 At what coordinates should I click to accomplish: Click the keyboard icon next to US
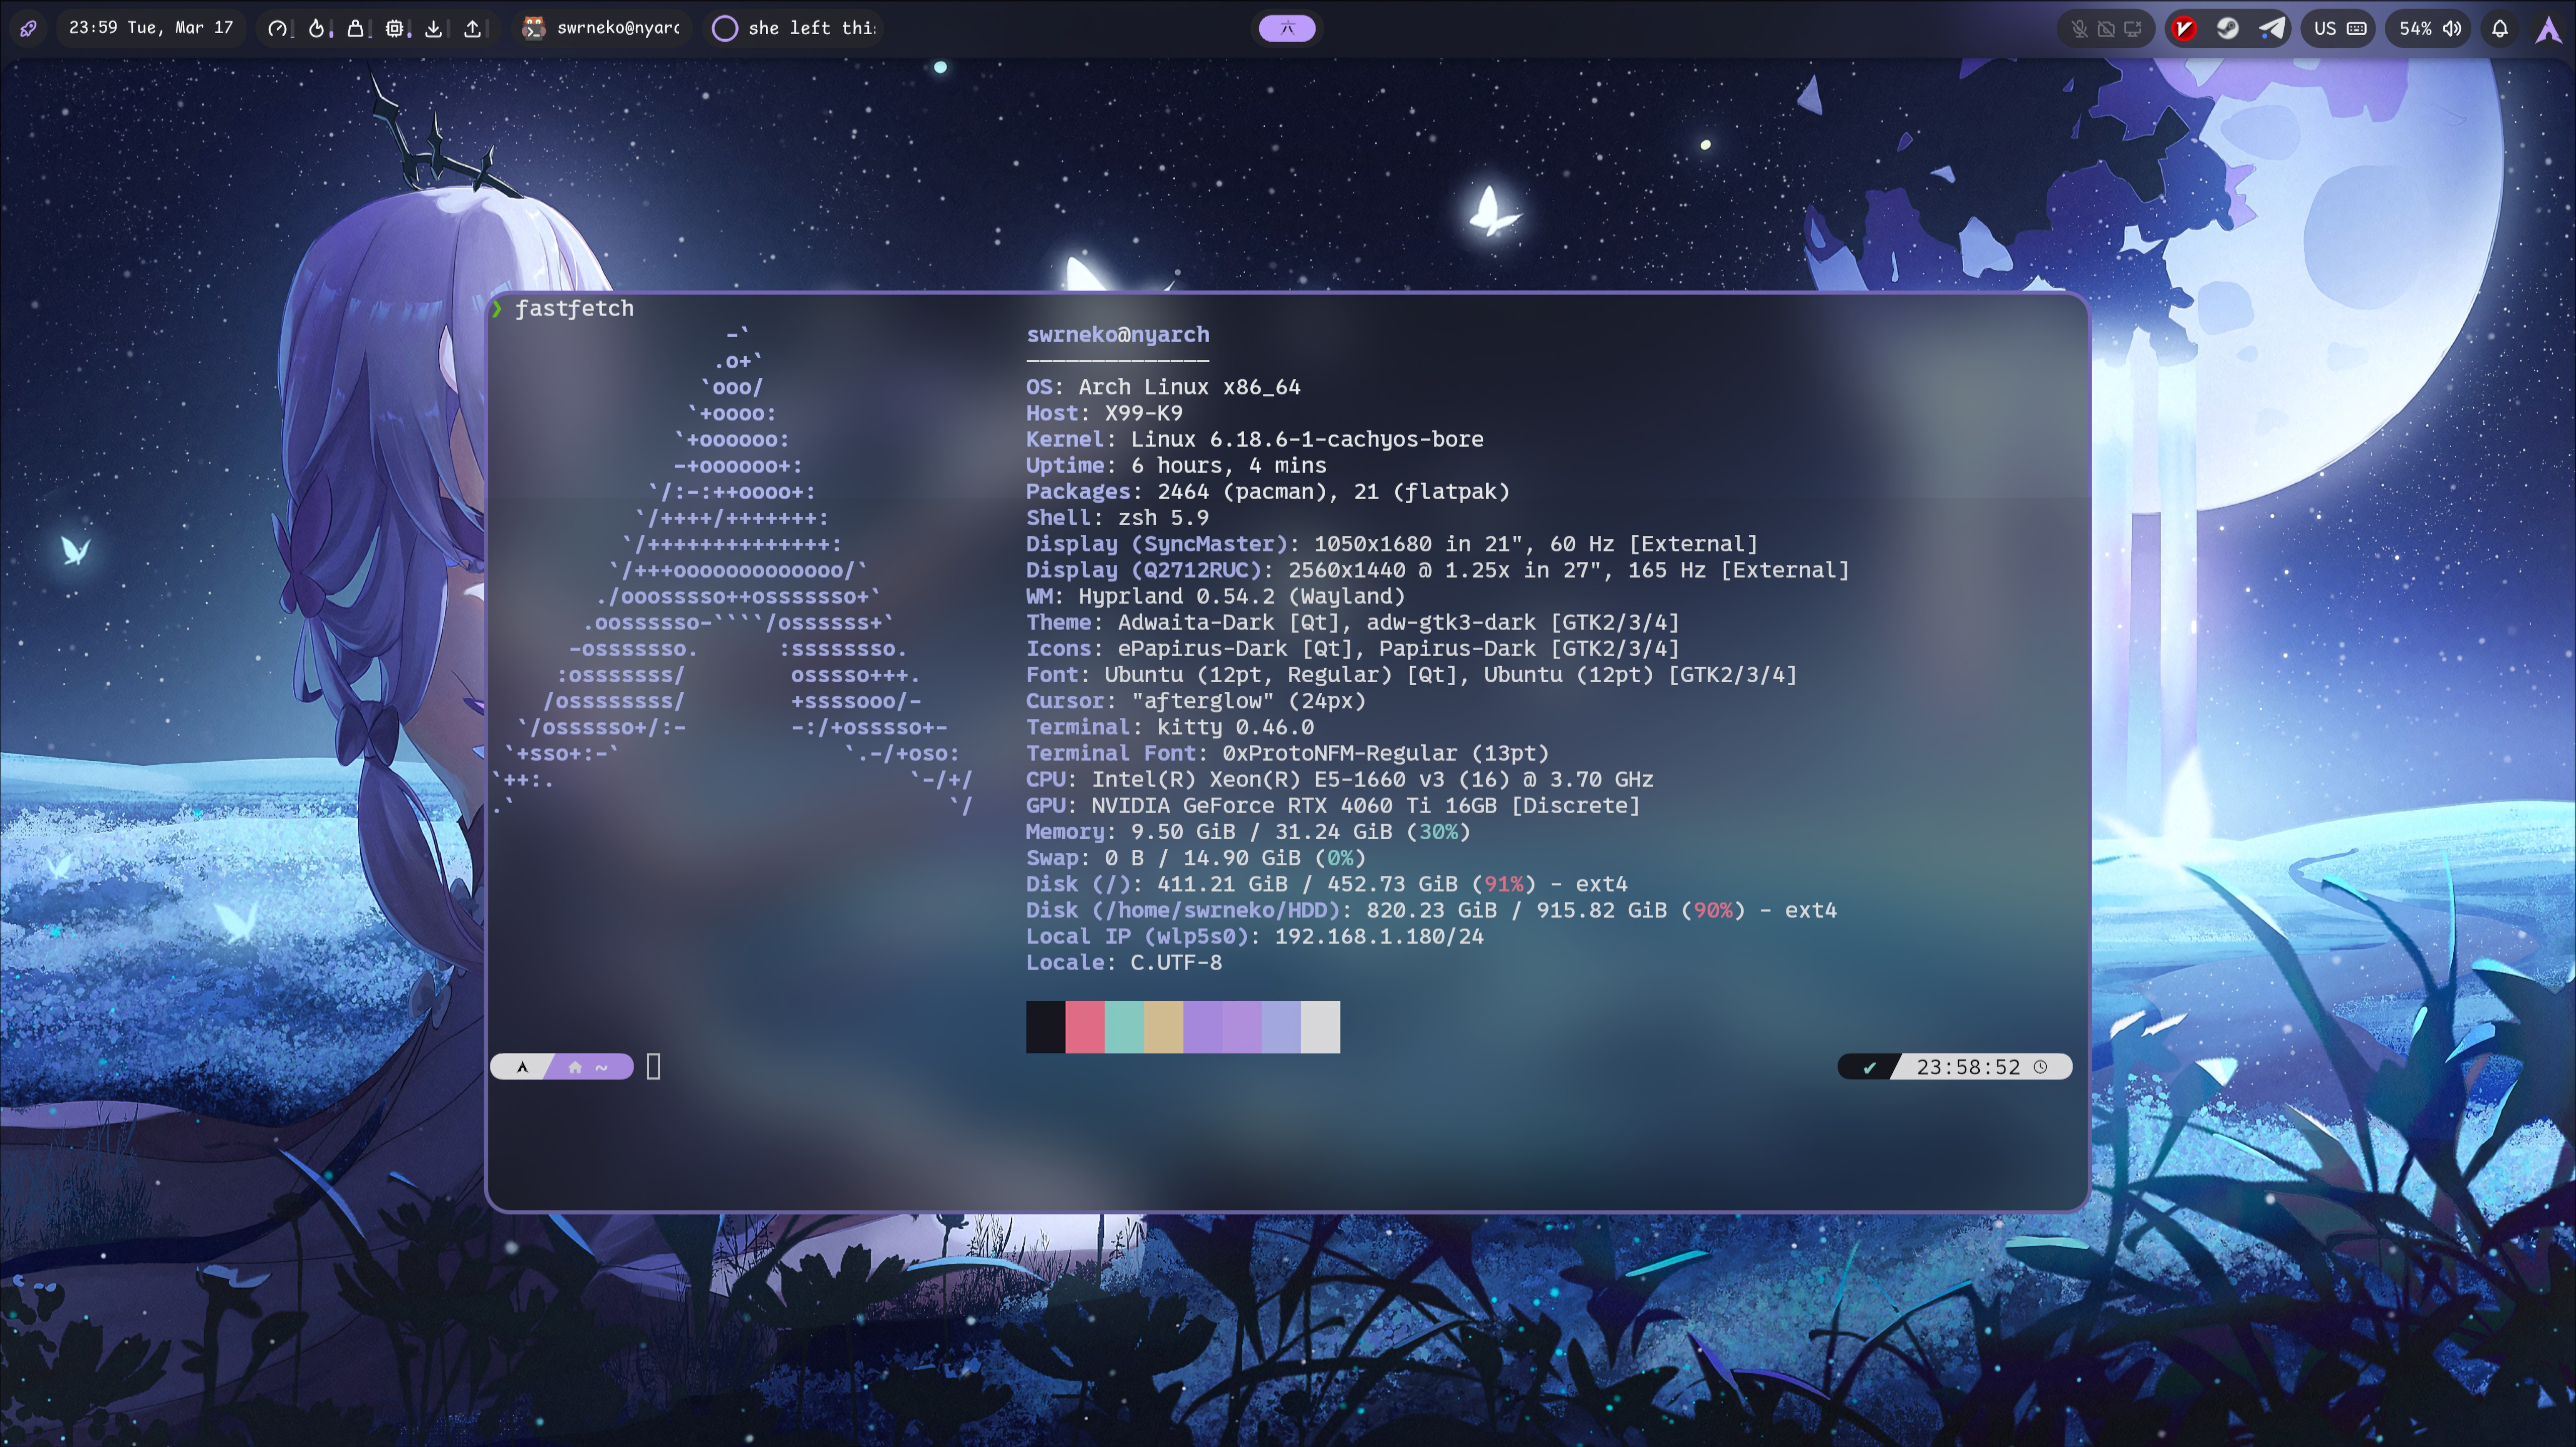pos(2357,29)
